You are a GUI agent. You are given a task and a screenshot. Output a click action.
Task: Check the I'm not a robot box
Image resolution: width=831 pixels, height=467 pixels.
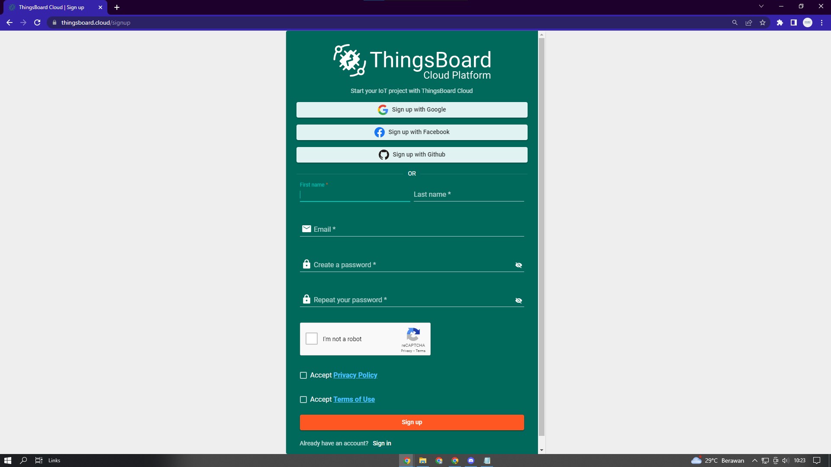pos(312,339)
